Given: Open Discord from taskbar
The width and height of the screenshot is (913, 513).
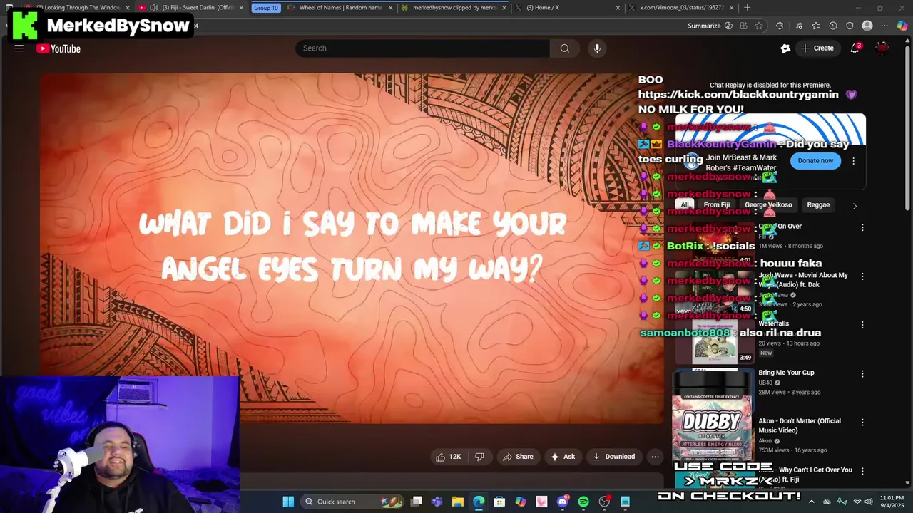Looking at the screenshot, I should click(x=562, y=502).
